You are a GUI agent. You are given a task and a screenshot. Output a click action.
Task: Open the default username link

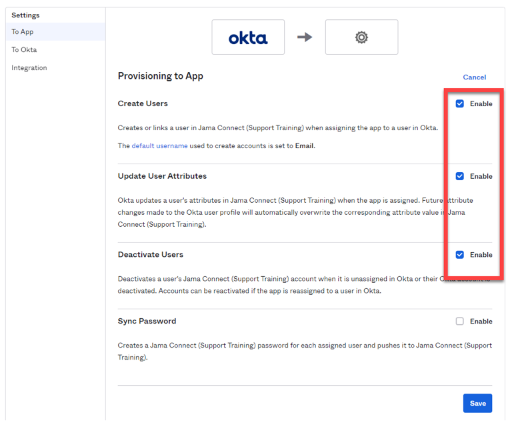coord(160,146)
